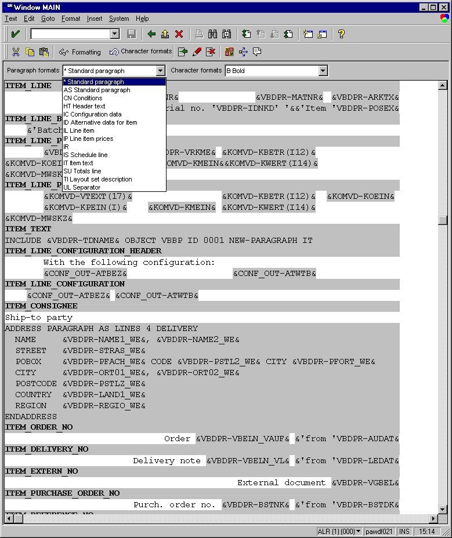This screenshot has width=452, height=538.
Task: Collapse the Paragraph formats dropdown arrow
Action: (161, 71)
